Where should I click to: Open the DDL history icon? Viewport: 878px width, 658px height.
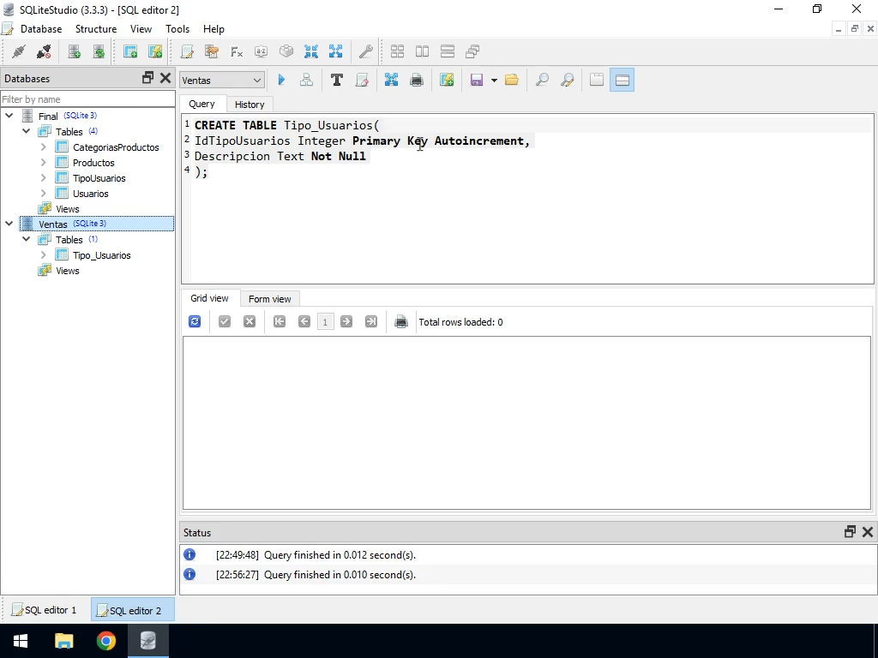pos(212,51)
